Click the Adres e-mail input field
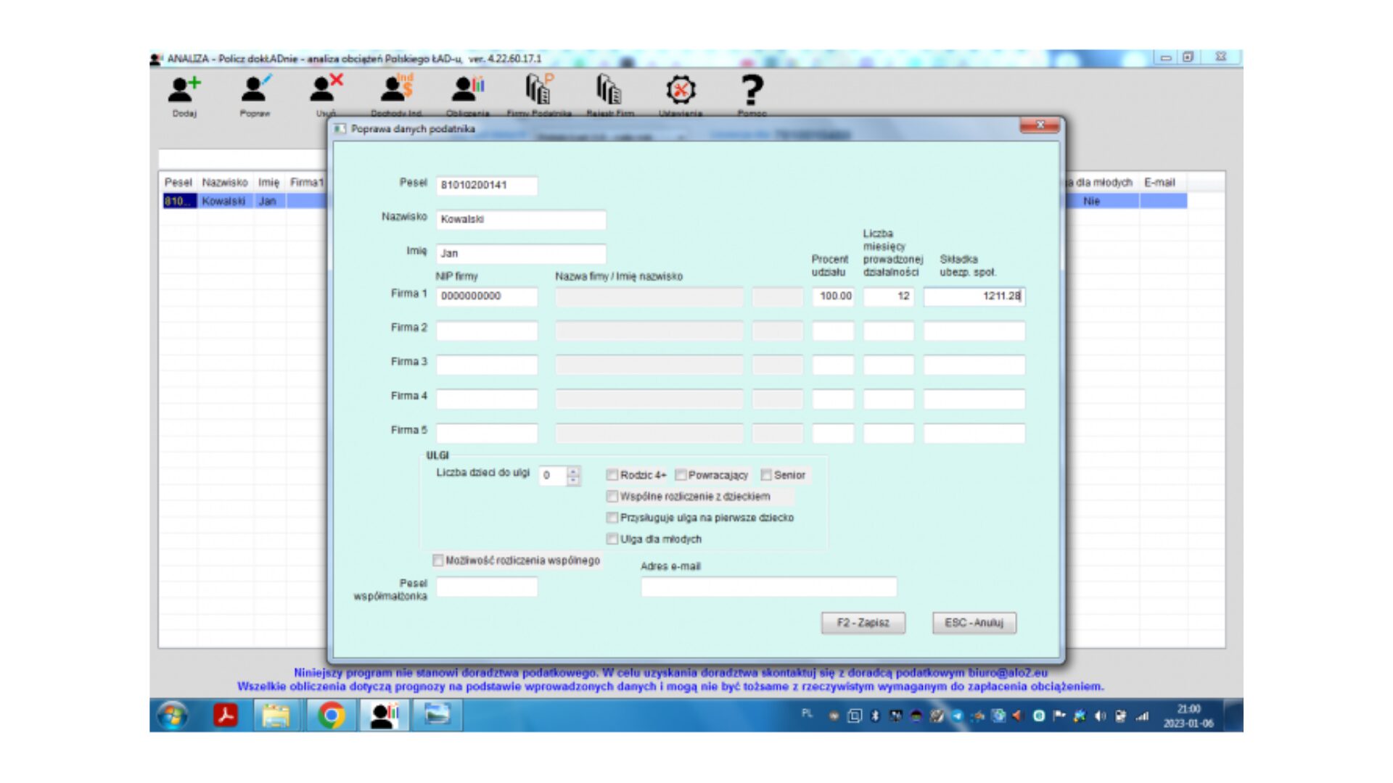The width and height of the screenshot is (1393, 783). coord(768,587)
